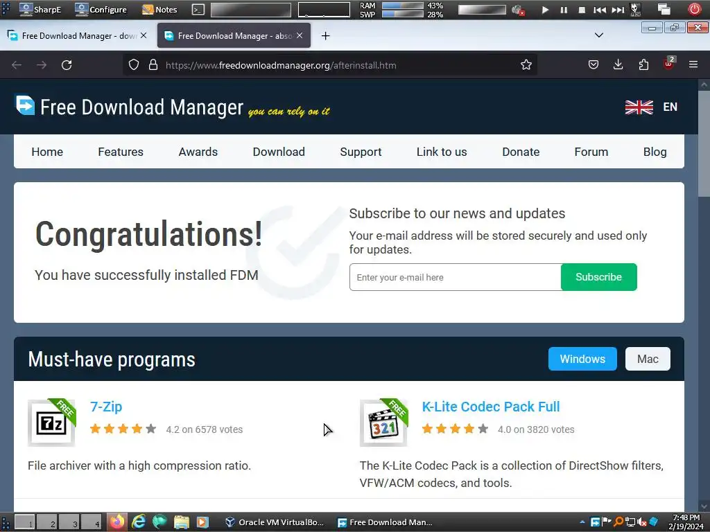
Task: Switch to virtual desktop 2
Action: 47,522
